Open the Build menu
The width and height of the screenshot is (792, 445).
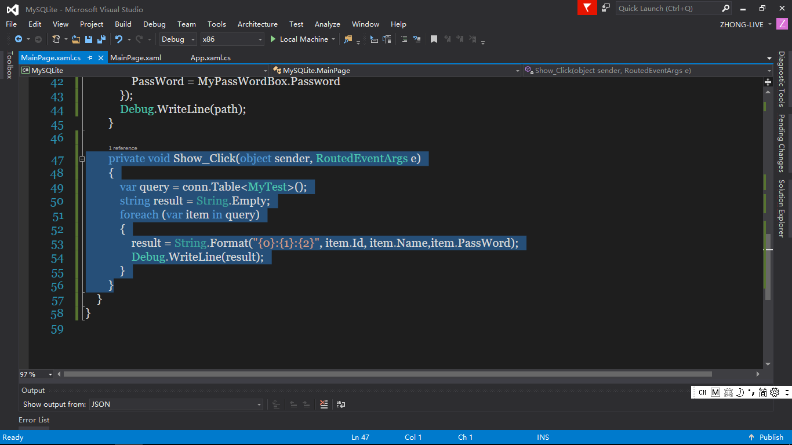123,24
